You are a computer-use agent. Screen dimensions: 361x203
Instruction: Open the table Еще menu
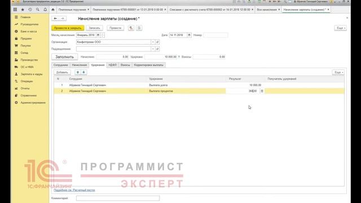(338, 73)
